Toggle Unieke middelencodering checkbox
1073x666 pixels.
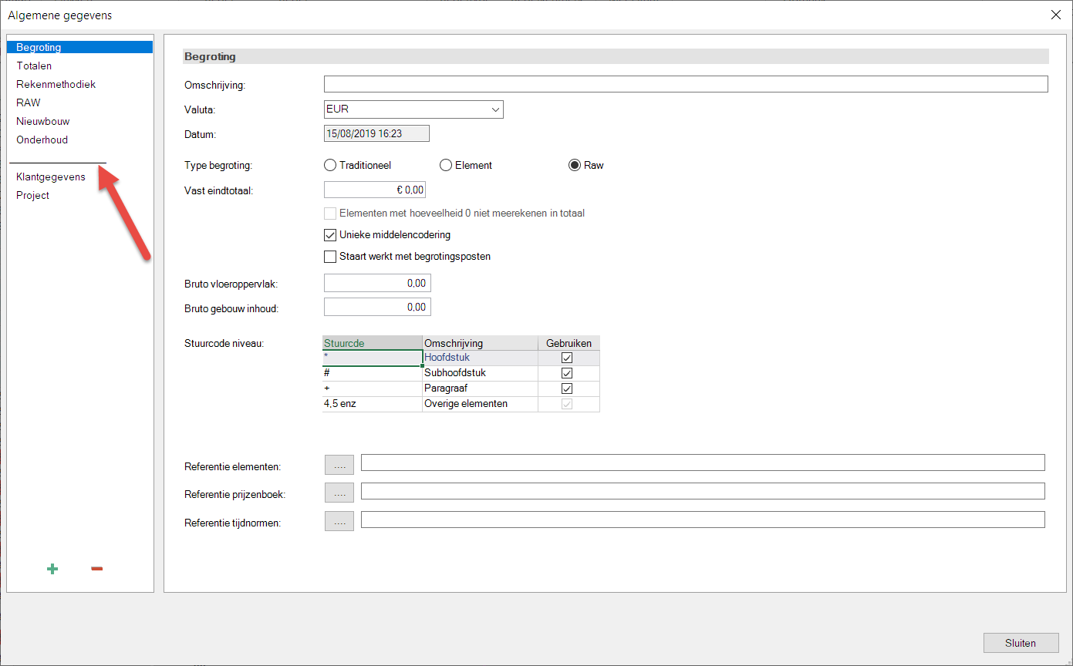point(330,234)
